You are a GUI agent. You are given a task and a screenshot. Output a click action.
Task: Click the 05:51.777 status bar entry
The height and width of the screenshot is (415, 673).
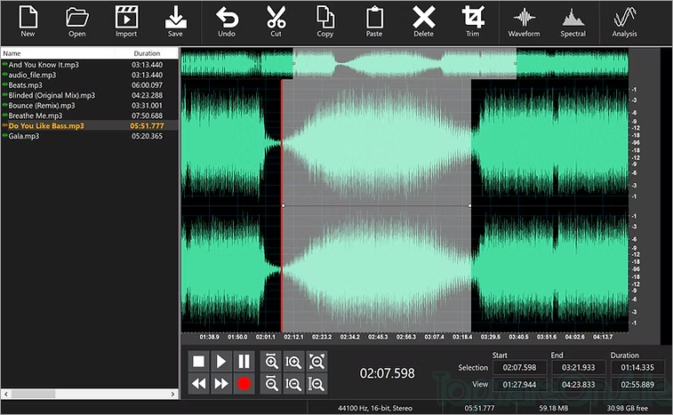(x=479, y=408)
